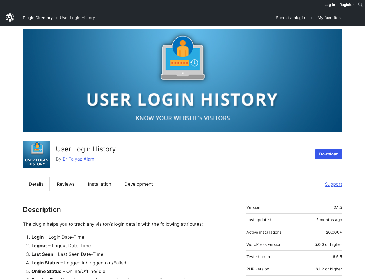Download the User Login History plugin
The width and height of the screenshot is (365, 279).
point(329,154)
